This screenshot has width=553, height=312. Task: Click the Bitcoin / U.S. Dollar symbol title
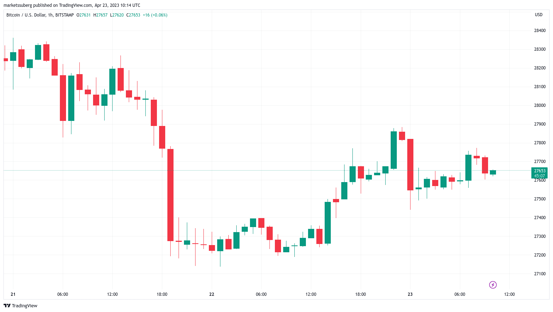click(26, 15)
